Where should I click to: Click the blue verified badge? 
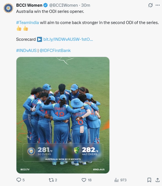coord(46,5)
